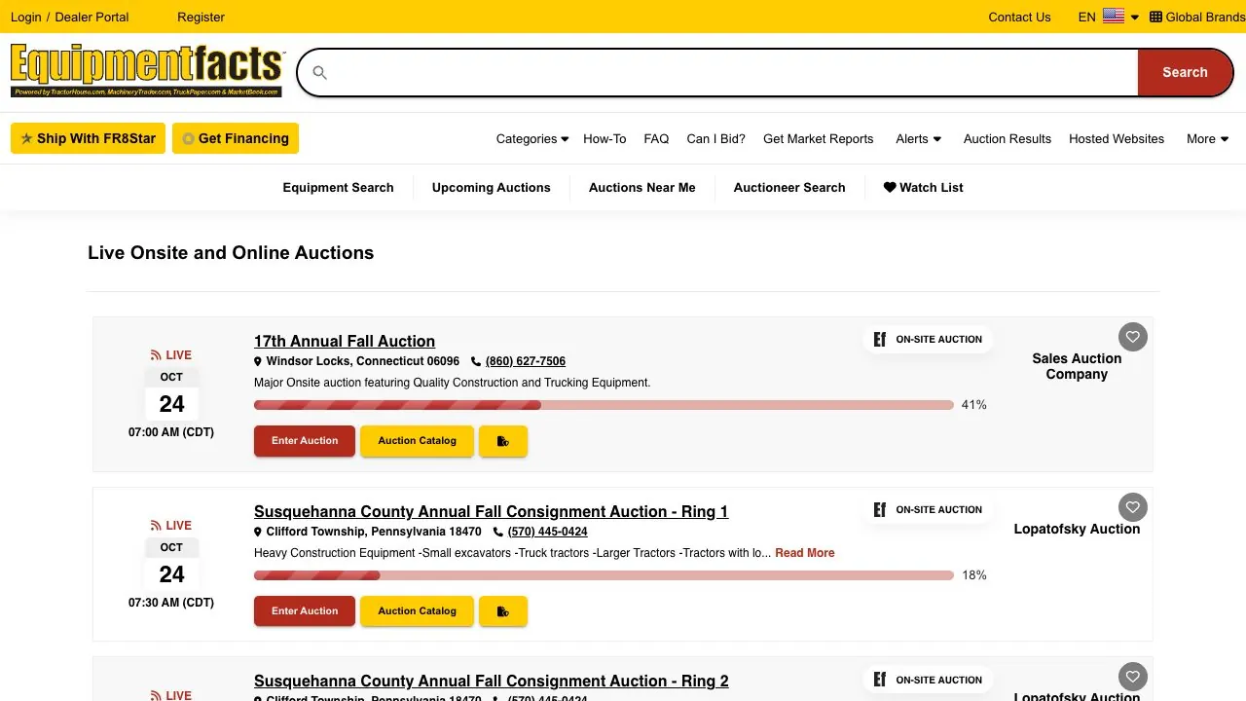Click Contact Us link
The image size is (1246, 701).
click(1019, 17)
